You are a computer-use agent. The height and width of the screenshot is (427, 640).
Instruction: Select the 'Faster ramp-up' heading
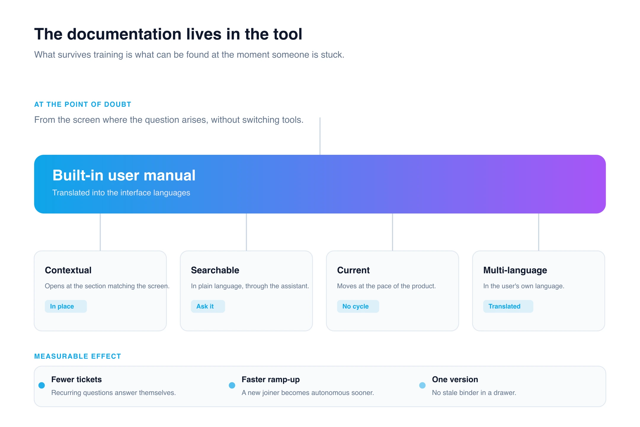click(x=271, y=380)
